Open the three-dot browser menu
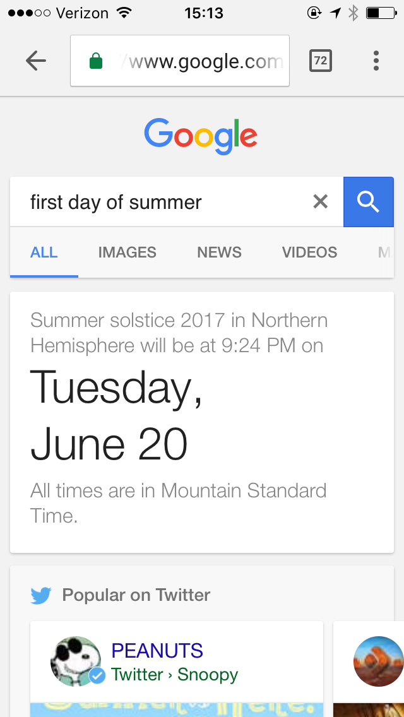Viewport: 404px width, 717px height. click(376, 61)
